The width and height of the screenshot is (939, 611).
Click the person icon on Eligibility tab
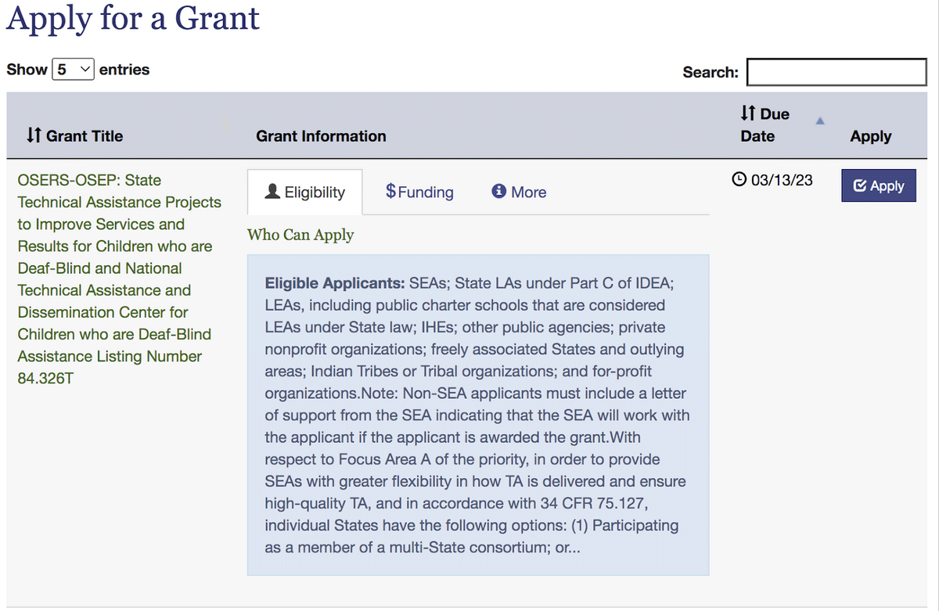pos(273,192)
